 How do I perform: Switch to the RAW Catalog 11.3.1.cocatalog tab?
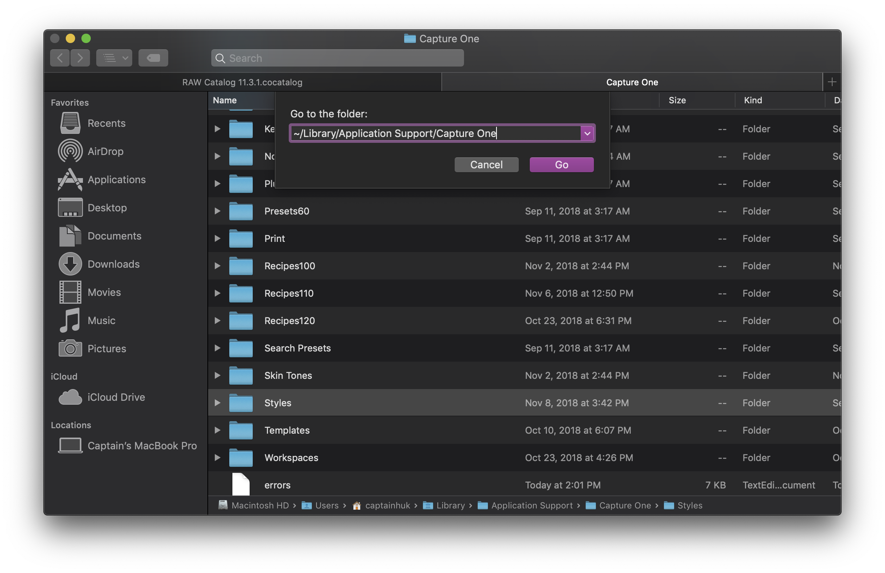[242, 82]
